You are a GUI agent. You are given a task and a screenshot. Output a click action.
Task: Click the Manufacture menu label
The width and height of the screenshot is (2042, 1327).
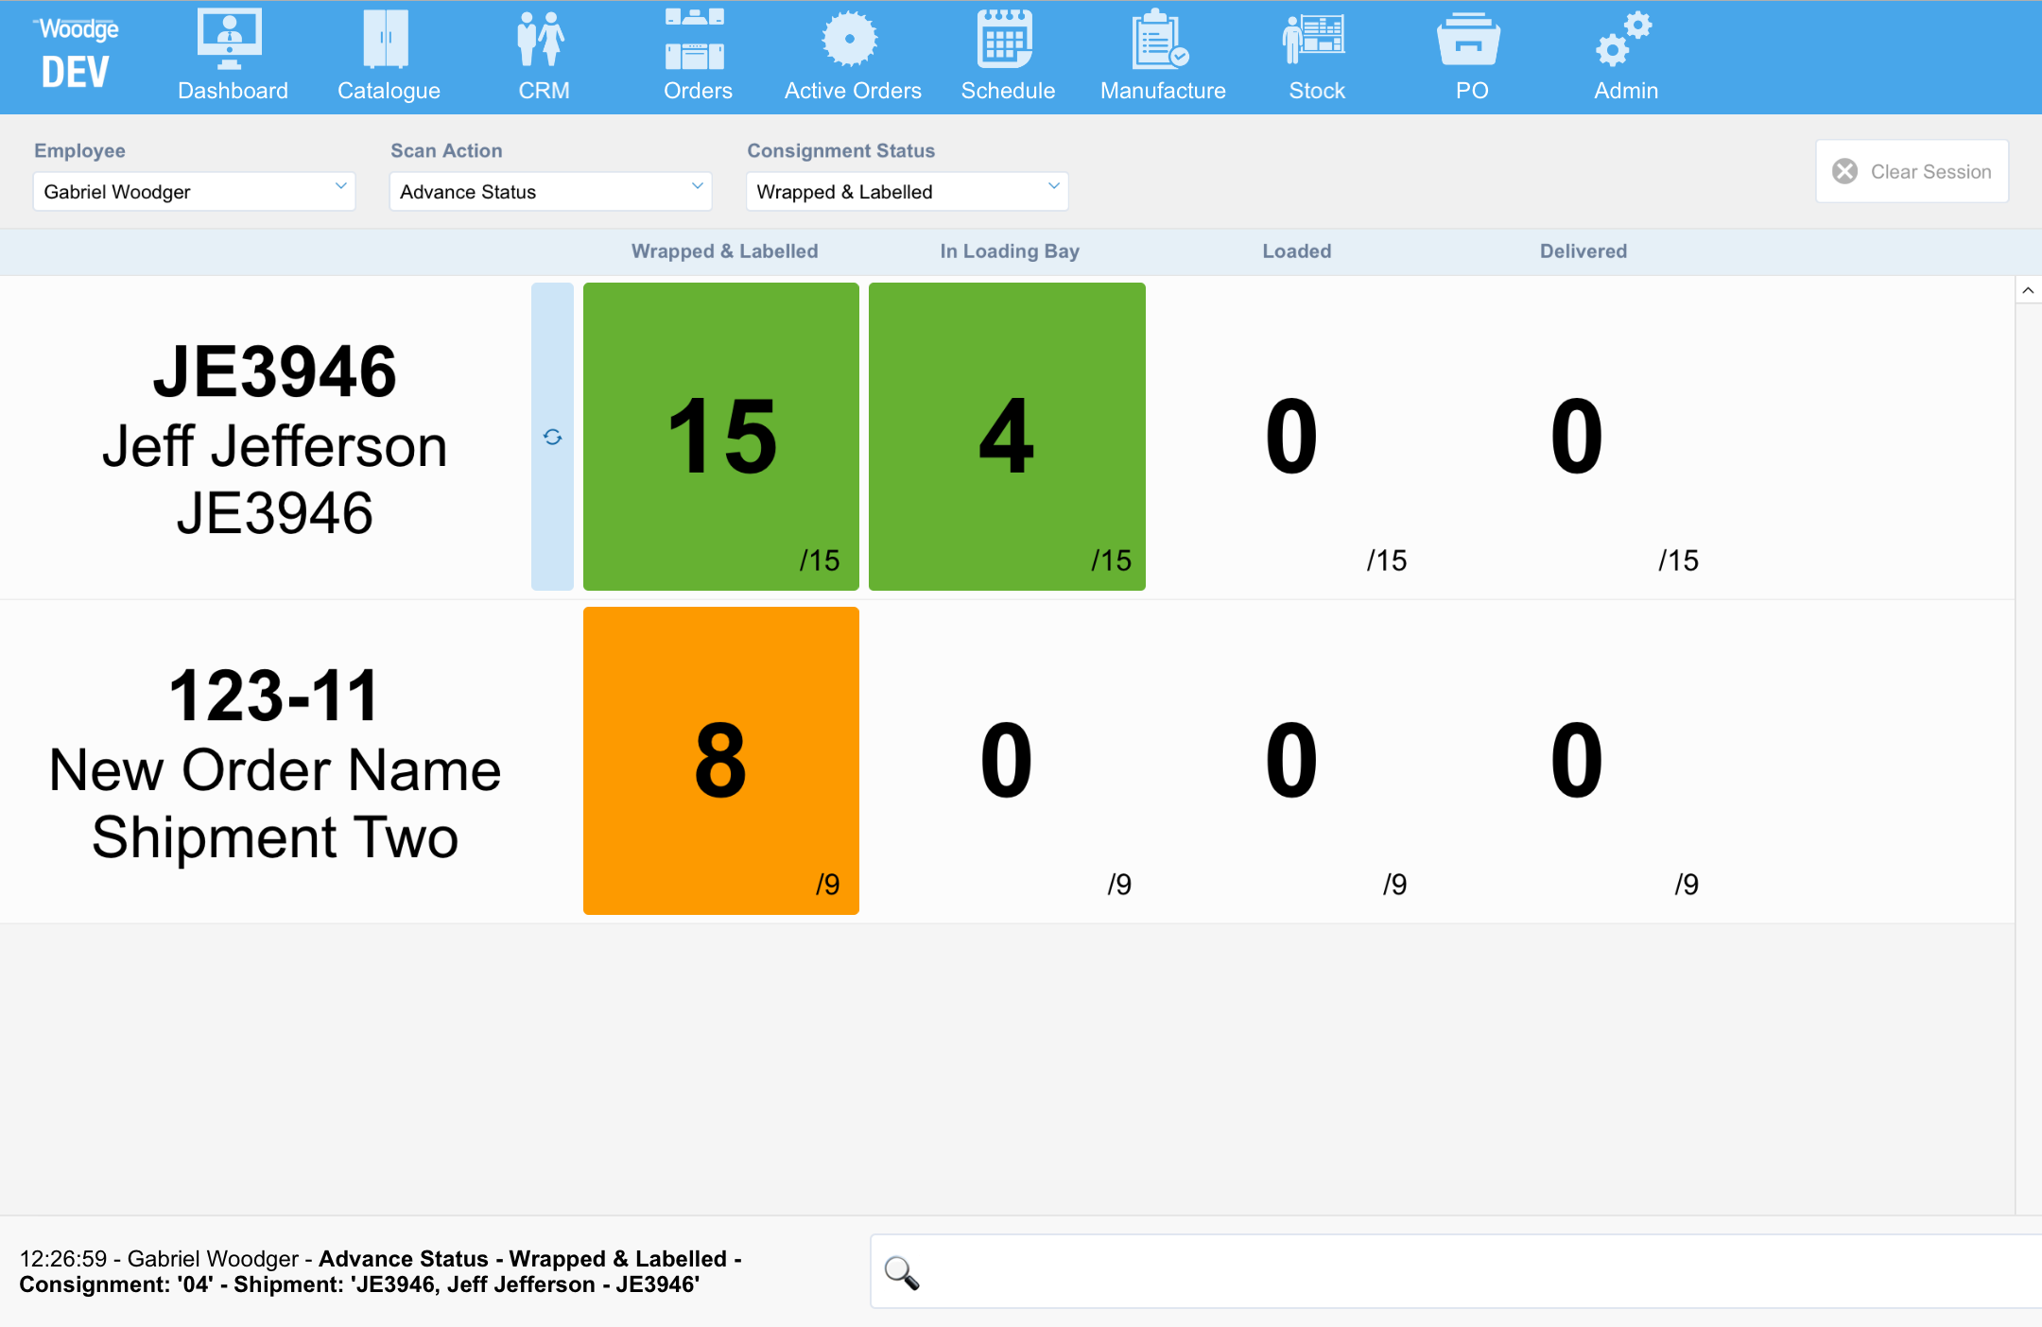(1163, 91)
